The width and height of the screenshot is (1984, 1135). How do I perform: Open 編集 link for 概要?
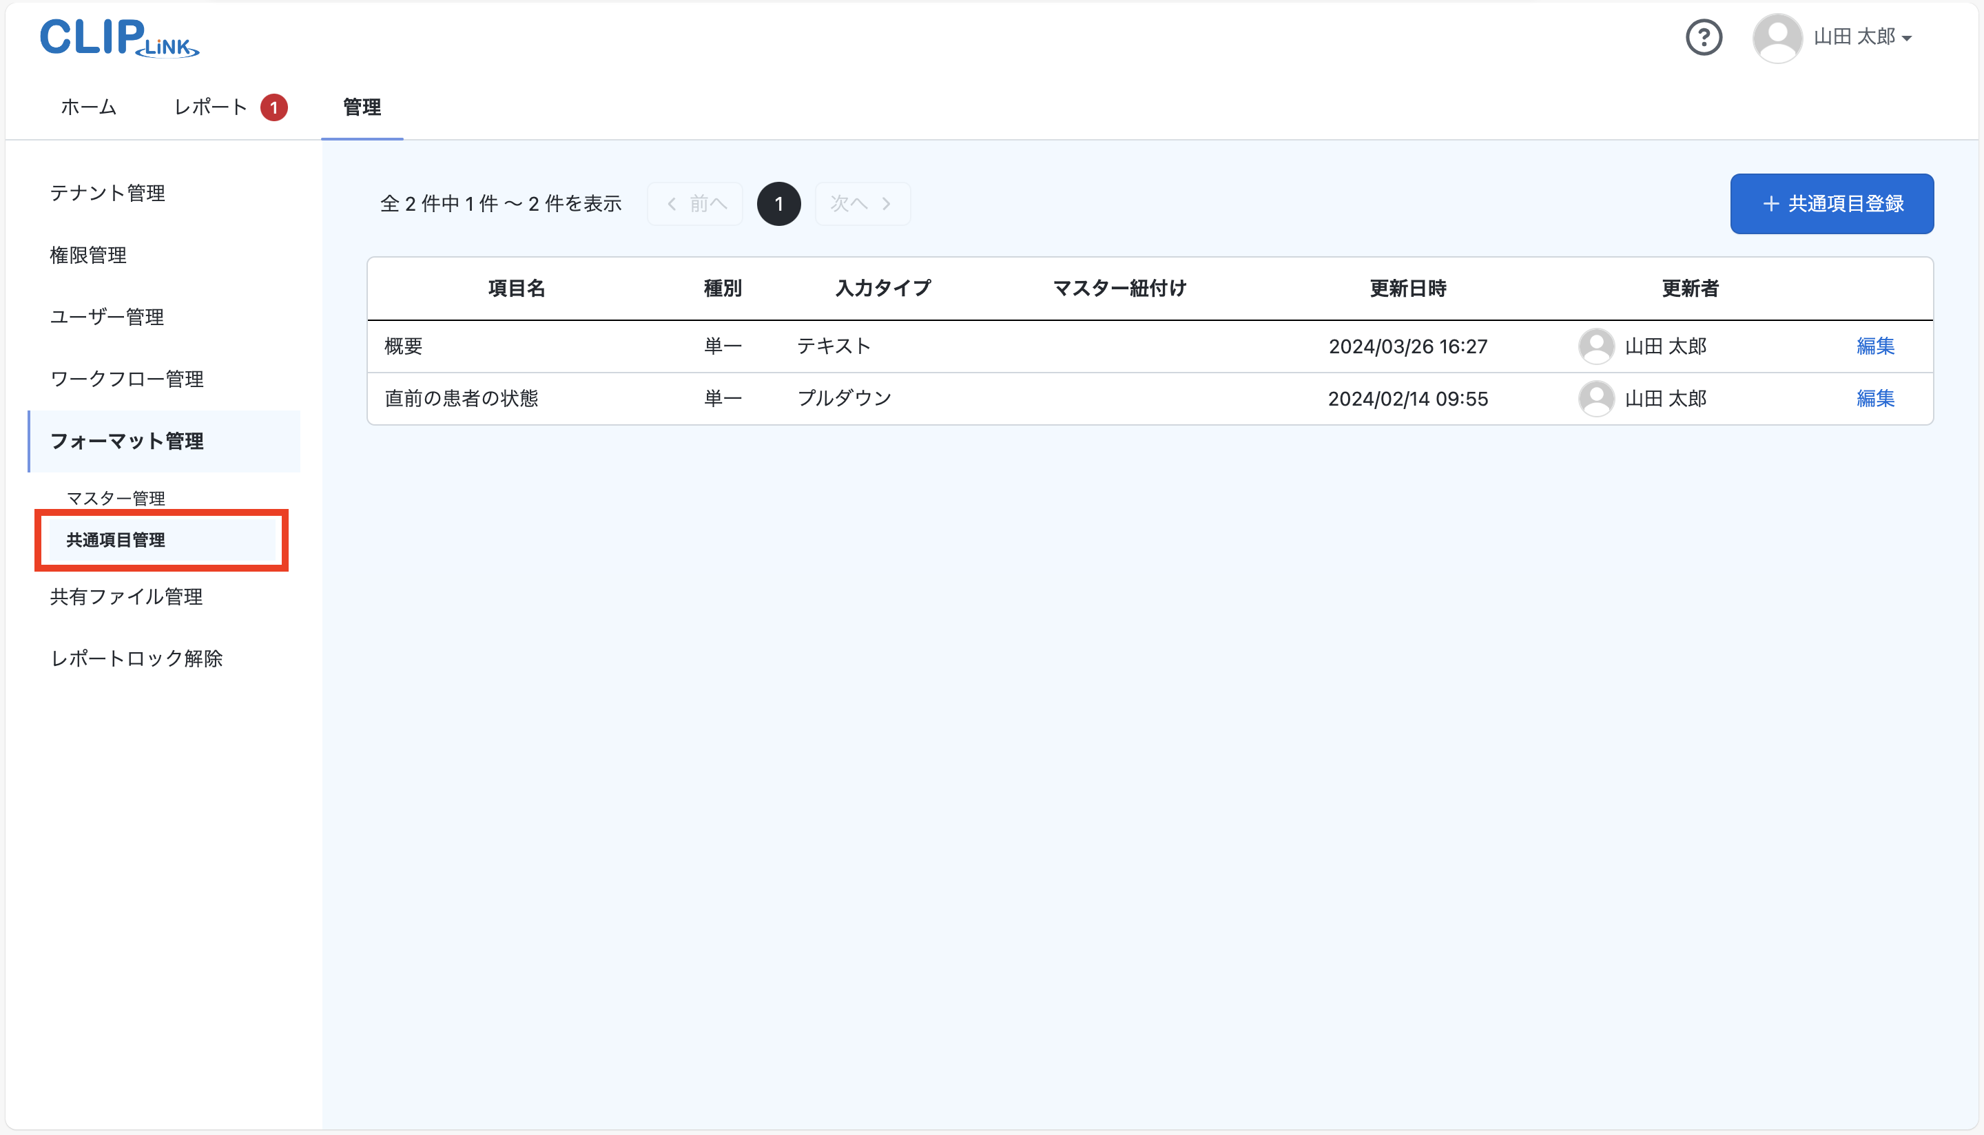tap(1876, 346)
